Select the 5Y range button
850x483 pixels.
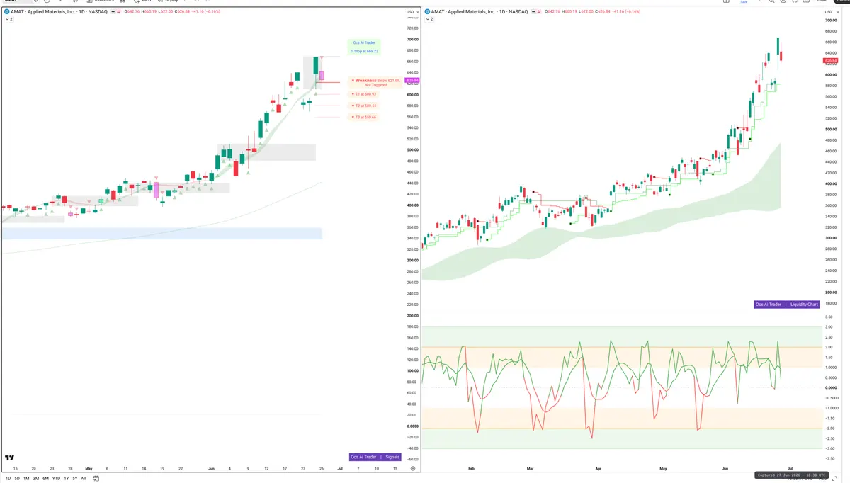pyautogui.click(x=74, y=478)
